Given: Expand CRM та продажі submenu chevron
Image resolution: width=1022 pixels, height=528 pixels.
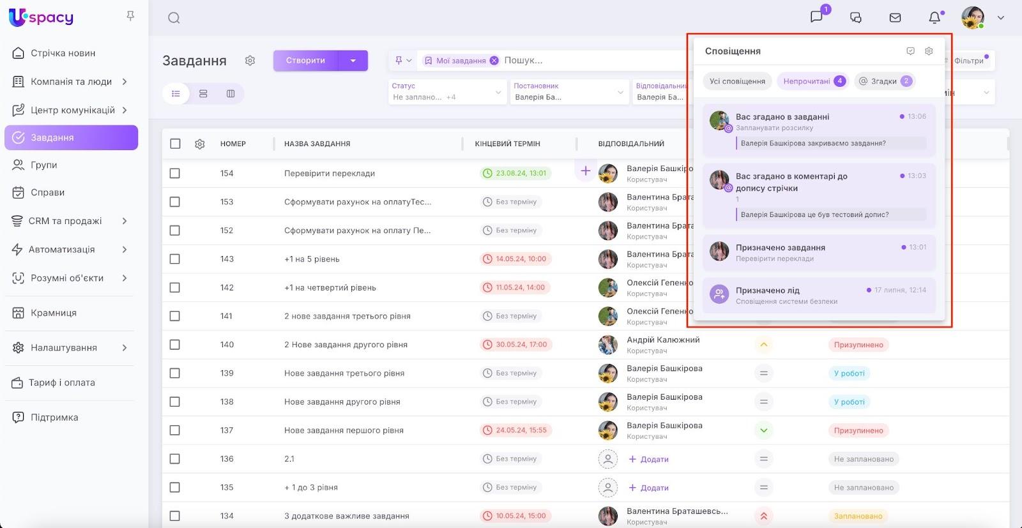Looking at the screenshot, I should point(125,221).
